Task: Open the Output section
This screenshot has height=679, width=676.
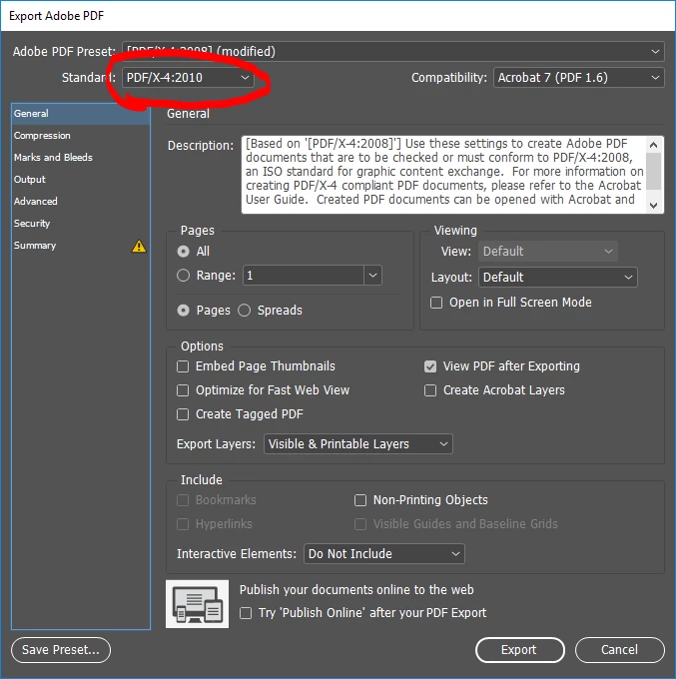Action: (x=81, y=180)
